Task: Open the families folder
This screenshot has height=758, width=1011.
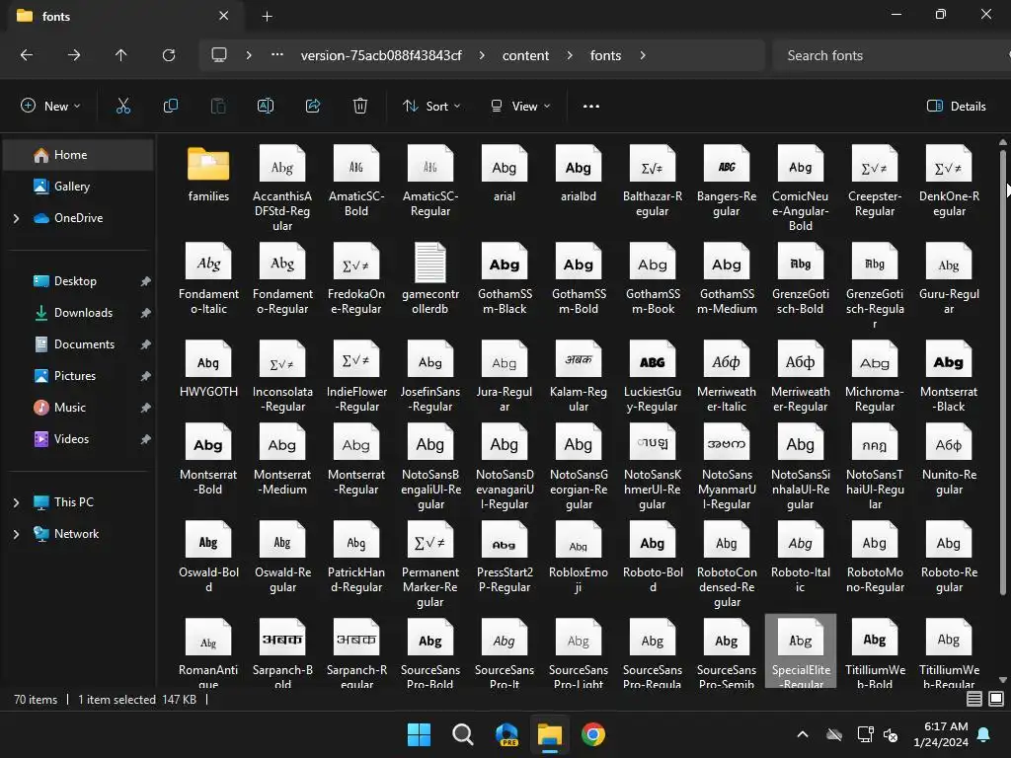Action: click(208, 174)
